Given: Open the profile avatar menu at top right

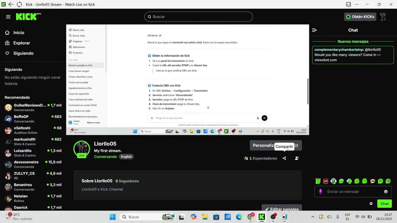Looking at the screenshot, I should pos(383,17).
